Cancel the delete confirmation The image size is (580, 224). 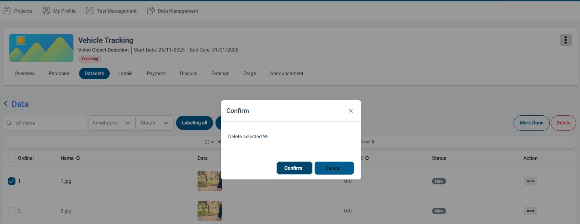pyautogui.click(x=334, y=168)
